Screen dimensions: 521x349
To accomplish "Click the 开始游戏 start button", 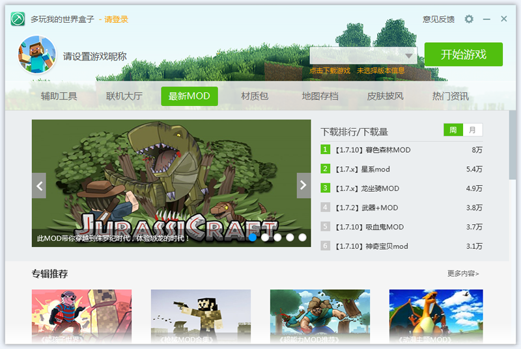I will [x=464, y=55].
